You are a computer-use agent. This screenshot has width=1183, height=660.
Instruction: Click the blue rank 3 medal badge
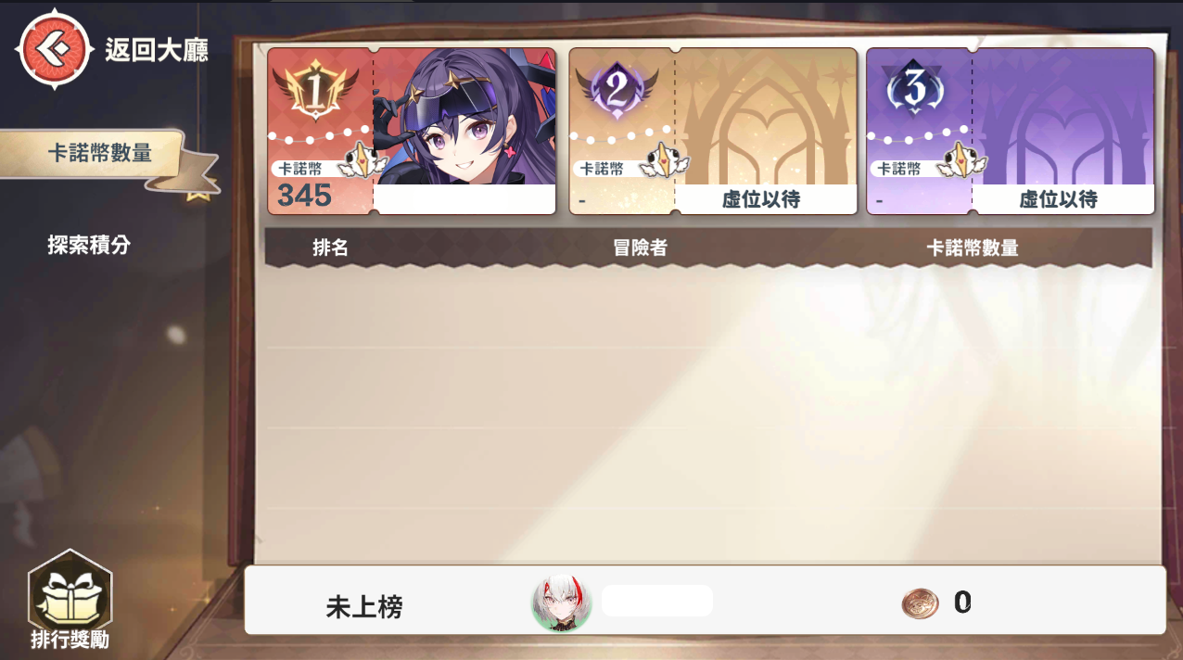pyautogui.click(x=915, y=89)
